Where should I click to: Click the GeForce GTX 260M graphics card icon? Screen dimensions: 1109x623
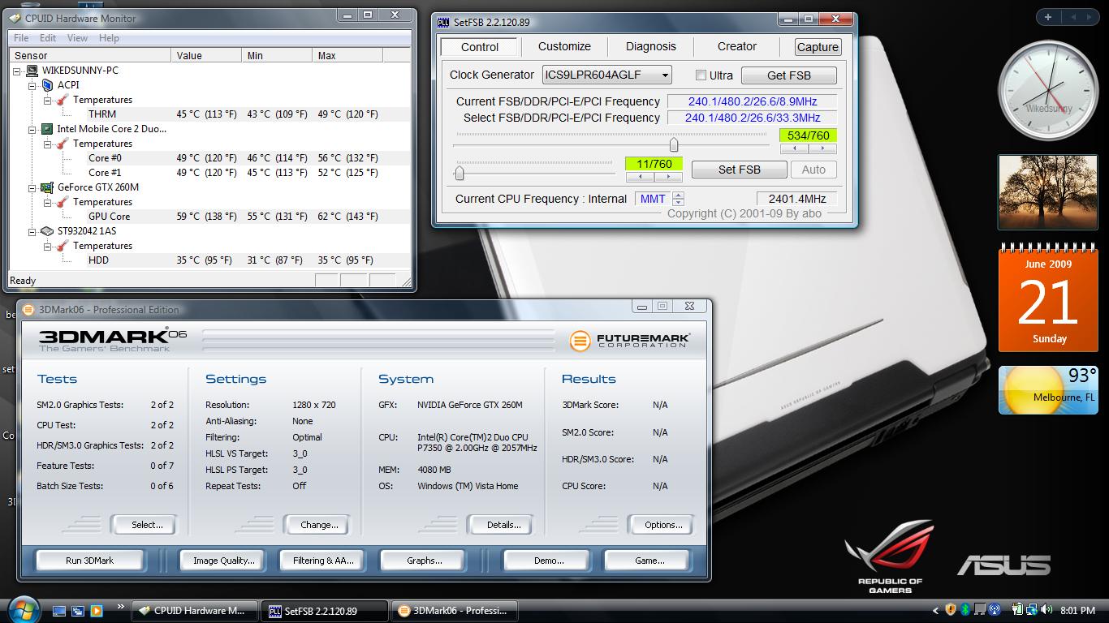coord(47,187)
